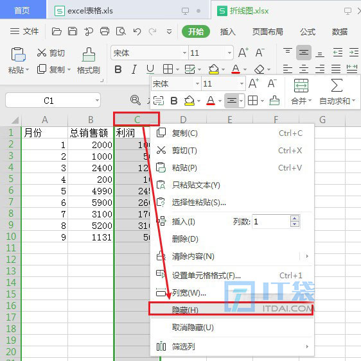This screenshot has width=361, height=361.
Task: Click the ribbon eraser clear icon
Action: coord(260,69)
